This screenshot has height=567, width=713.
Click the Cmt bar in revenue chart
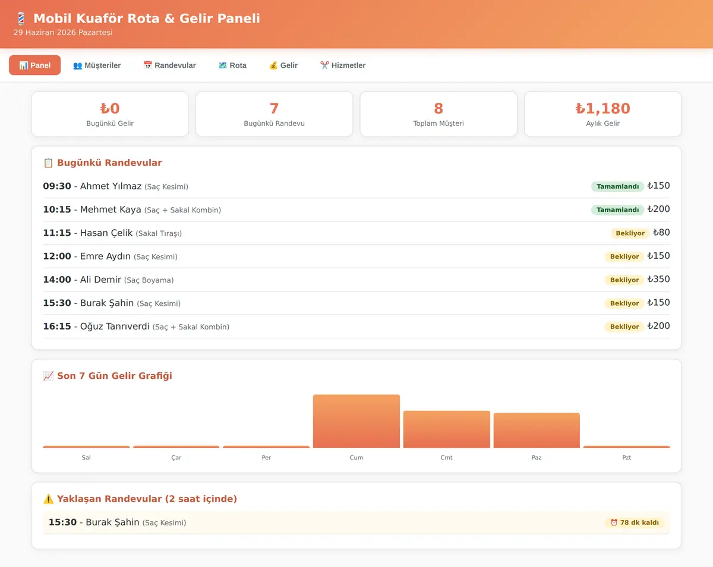point(447,429)
